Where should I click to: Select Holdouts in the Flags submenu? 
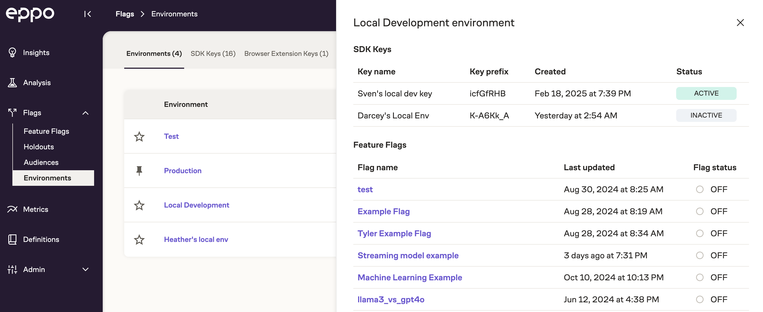pos(39,147)
